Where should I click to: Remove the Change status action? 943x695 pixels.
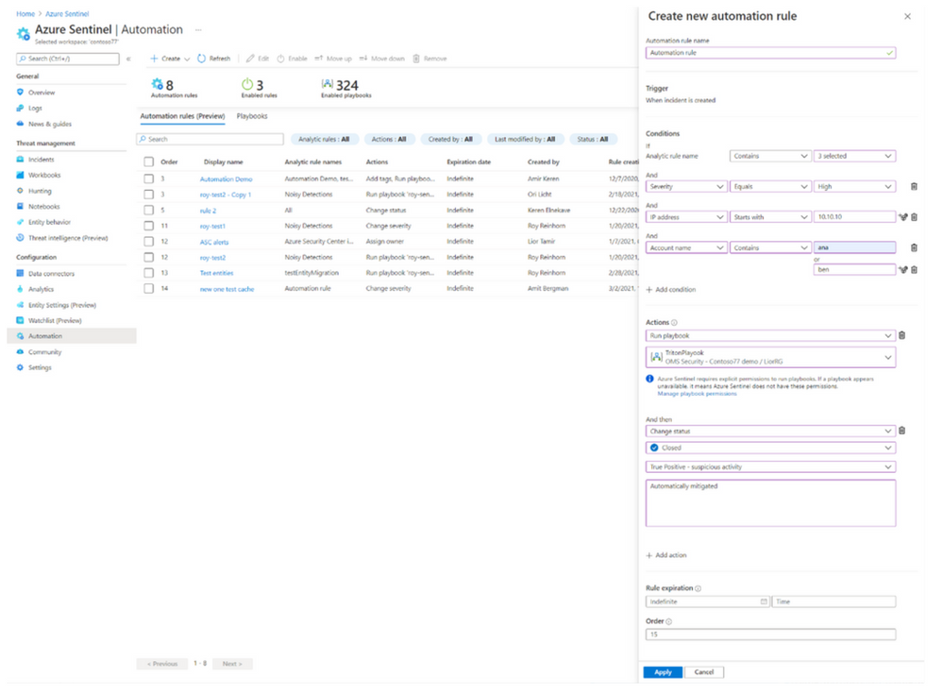(901, 431)
